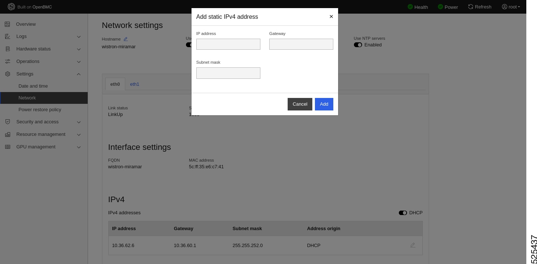The height and width of the screenshot is (264, 537).
Task: Click the Add button in dialog
Action: tap(324, 104)
